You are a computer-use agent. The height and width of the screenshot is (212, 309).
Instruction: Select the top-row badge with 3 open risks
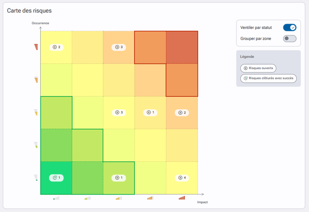(x=118, y=47)
